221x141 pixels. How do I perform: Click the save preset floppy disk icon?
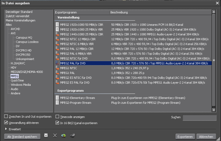[x=46, y=135]
